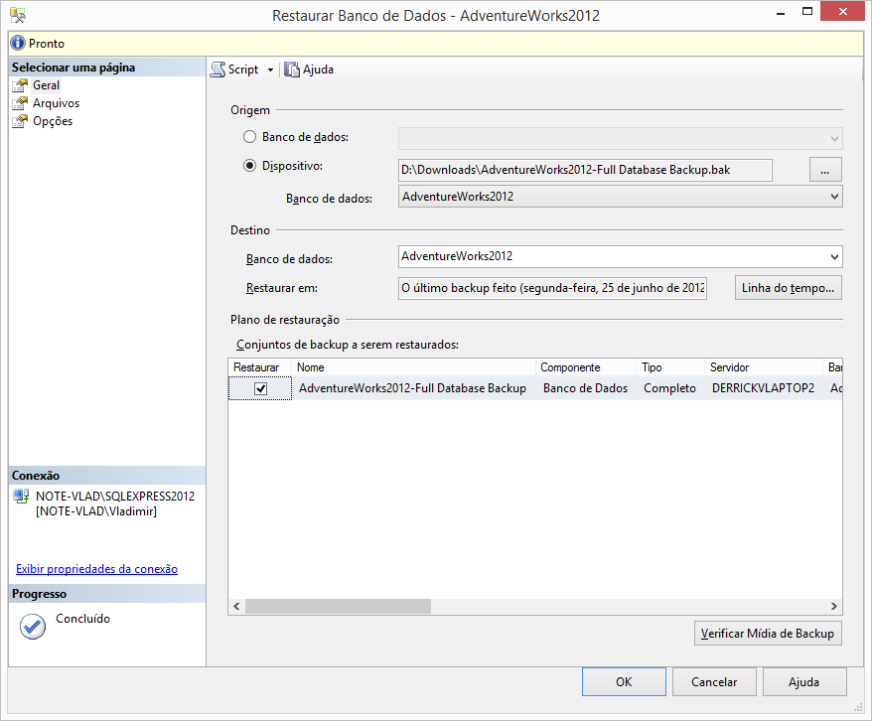This screenshot has height=721, width=872.
Task: Click the Concluído progress checkmark icon
Action: (x=33, y=627)
